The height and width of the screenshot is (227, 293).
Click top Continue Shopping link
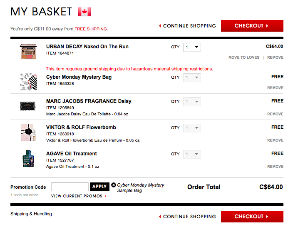(x=187, y=26)
